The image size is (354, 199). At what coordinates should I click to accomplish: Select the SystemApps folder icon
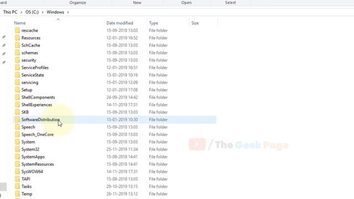pos(17,157)
